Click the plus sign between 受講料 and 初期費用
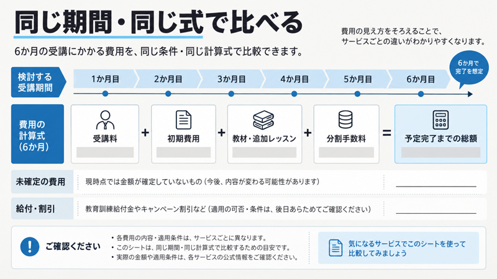Viewport: 497px width, 279px height. pos(145,133)
